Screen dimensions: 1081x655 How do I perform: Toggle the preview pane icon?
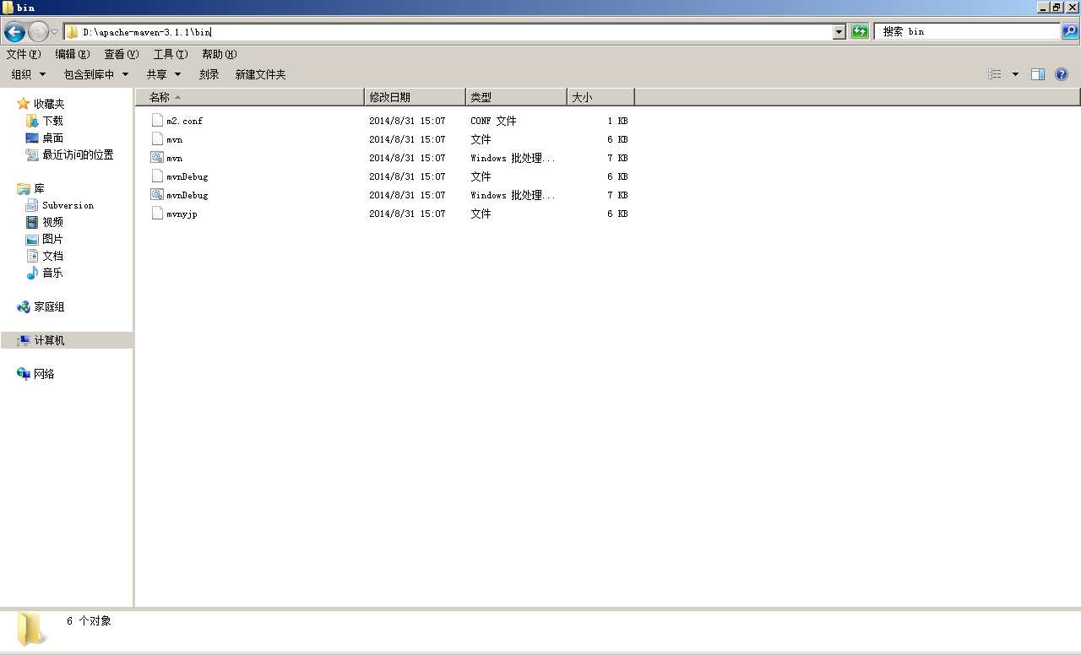1038,74
